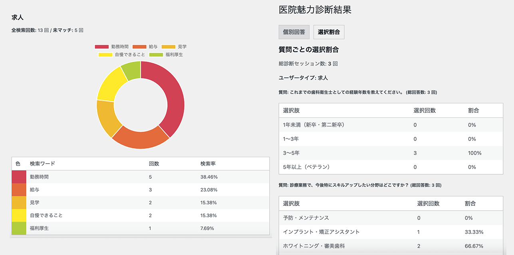
Task: Click the 検索率 column header
Action: pos(208,164)
